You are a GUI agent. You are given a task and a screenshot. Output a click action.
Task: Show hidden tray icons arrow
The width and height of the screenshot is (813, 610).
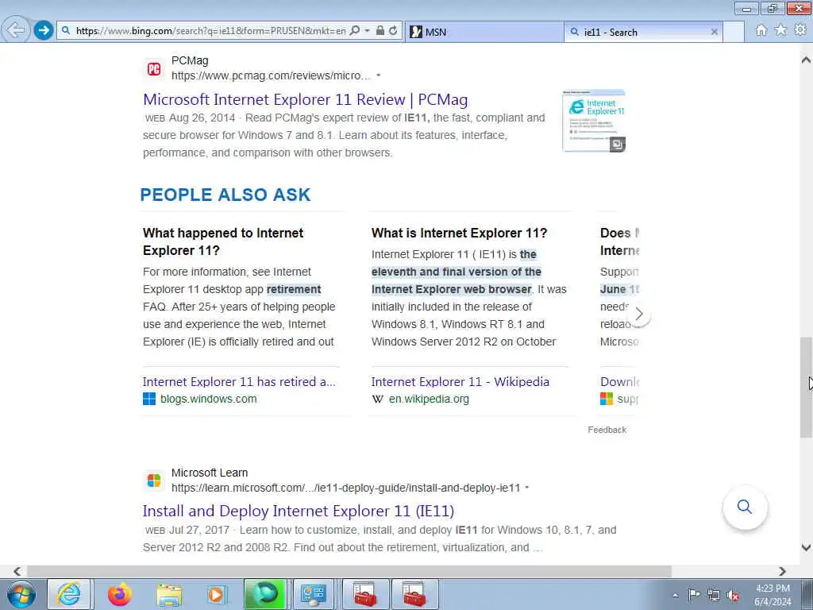click(675, 596)
